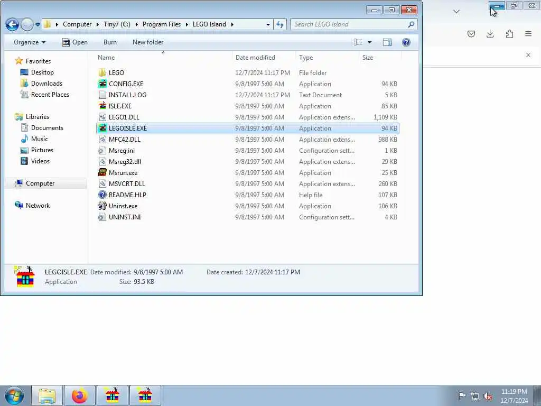Click Libraries in the navigation pane

(38, 117)
